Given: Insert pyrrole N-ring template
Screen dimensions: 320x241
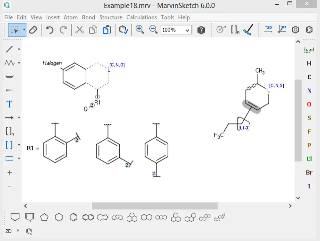Looking at the screenshot, I should pos(30,217).
